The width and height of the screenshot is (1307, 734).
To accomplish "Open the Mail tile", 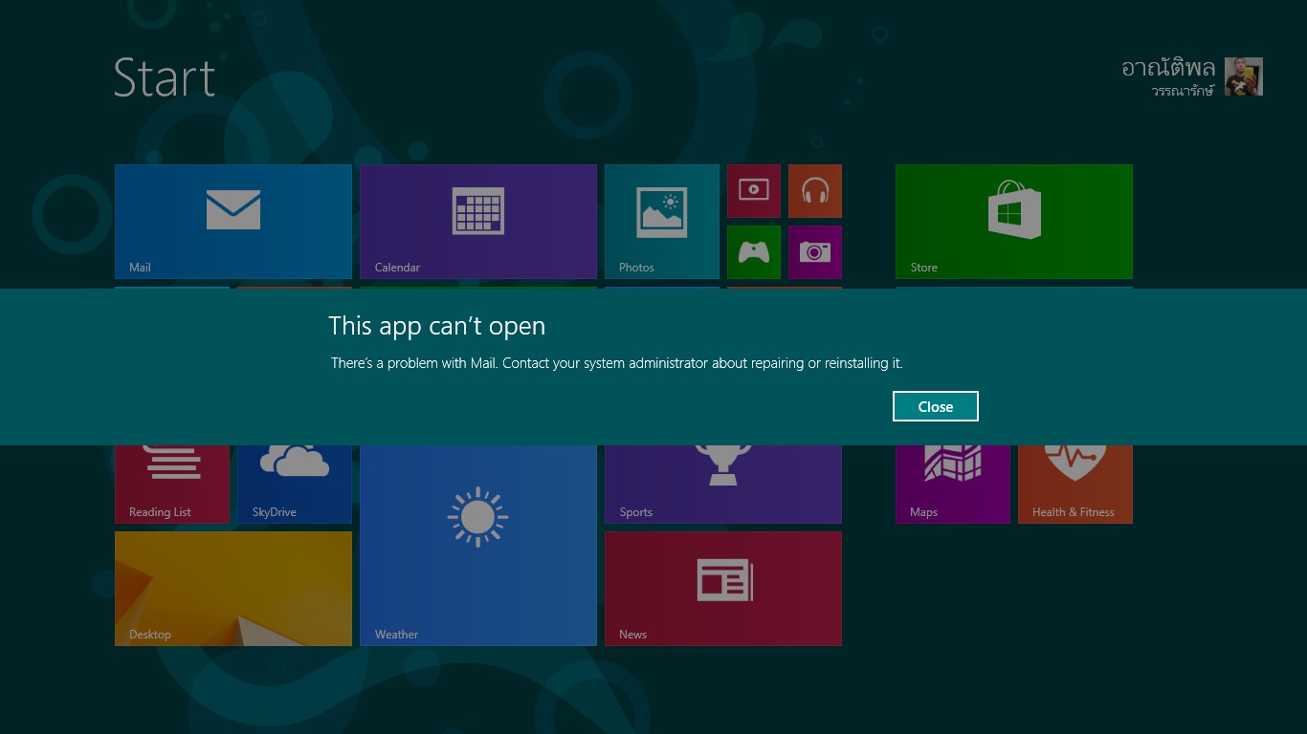I will pyautogui.click(x=233, y=222).
